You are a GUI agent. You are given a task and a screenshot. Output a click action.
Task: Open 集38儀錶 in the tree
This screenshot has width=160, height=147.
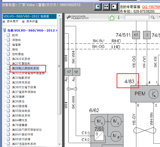click(18, 97)
